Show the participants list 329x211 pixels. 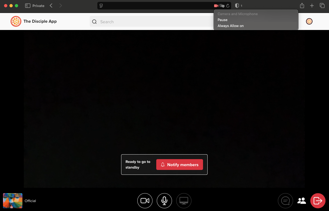pos(302,201)
